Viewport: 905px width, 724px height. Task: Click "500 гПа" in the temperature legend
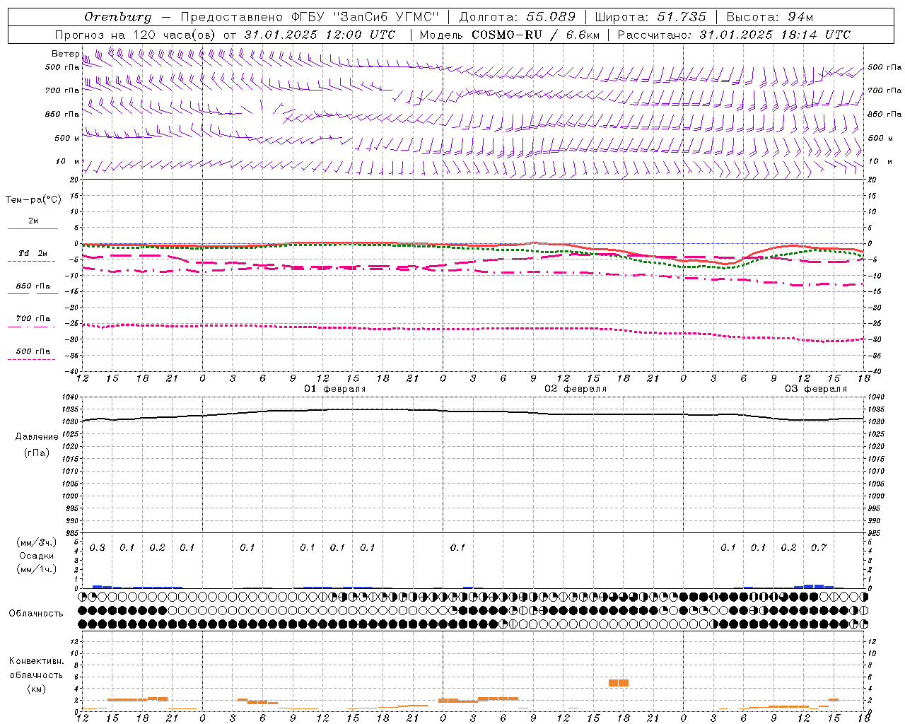(x=33, y=351)
